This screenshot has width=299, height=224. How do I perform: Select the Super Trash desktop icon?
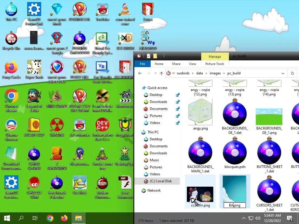coord(34,70)
